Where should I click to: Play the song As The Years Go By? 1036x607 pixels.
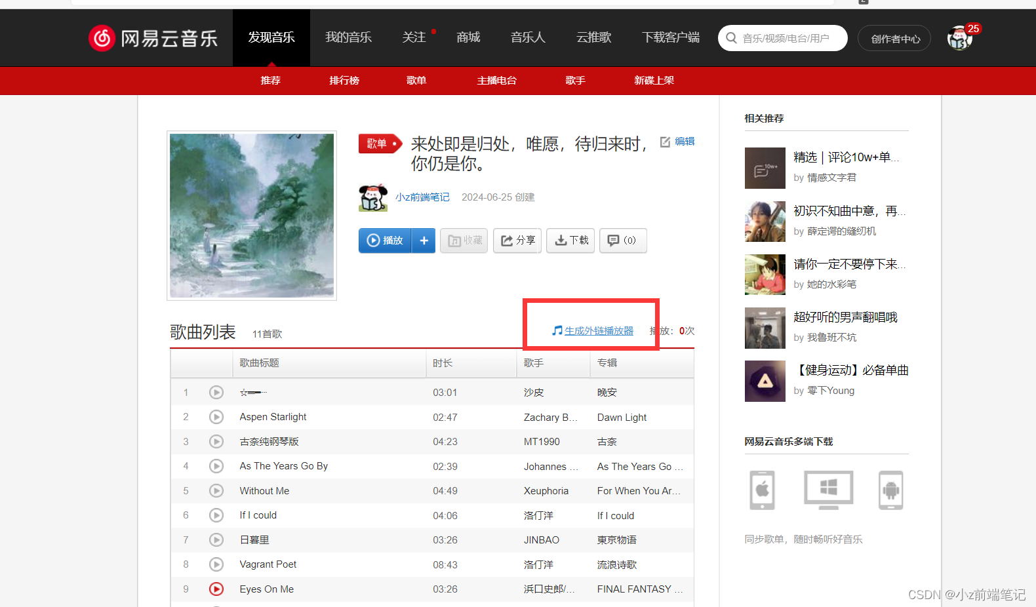[216, 466]
